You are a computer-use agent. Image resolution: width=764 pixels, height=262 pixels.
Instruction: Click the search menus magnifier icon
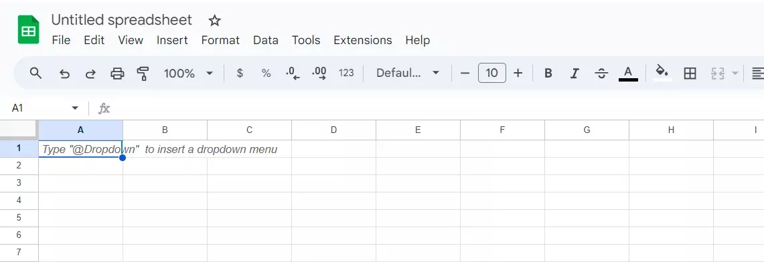click(35, 74)
